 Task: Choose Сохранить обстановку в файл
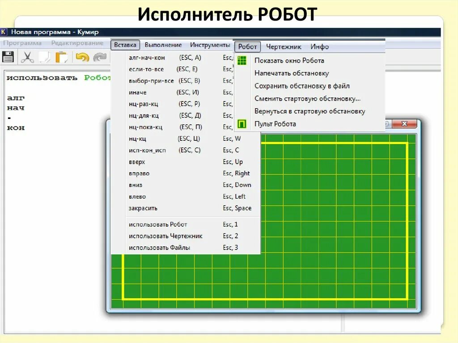pyautogui.click(x=310, y=86)
